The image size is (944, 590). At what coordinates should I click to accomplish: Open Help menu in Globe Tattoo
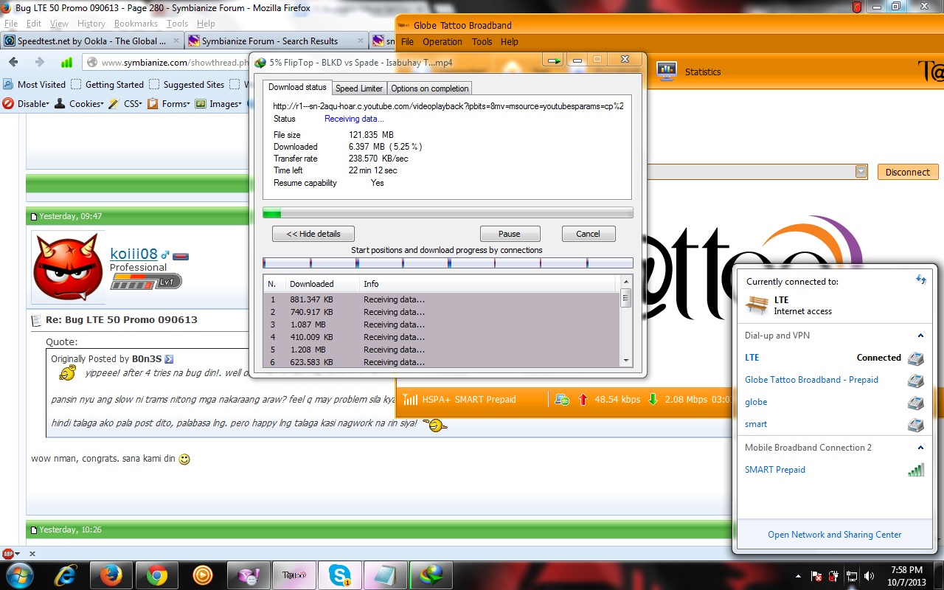click(510, 42)
